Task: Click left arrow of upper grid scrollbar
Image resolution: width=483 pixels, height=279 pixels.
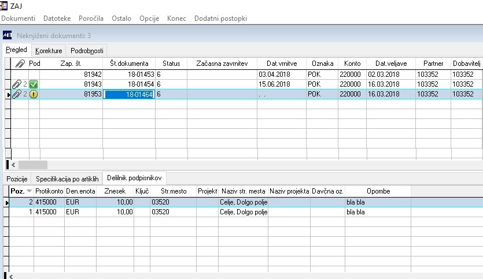Action: pos(13,165)
